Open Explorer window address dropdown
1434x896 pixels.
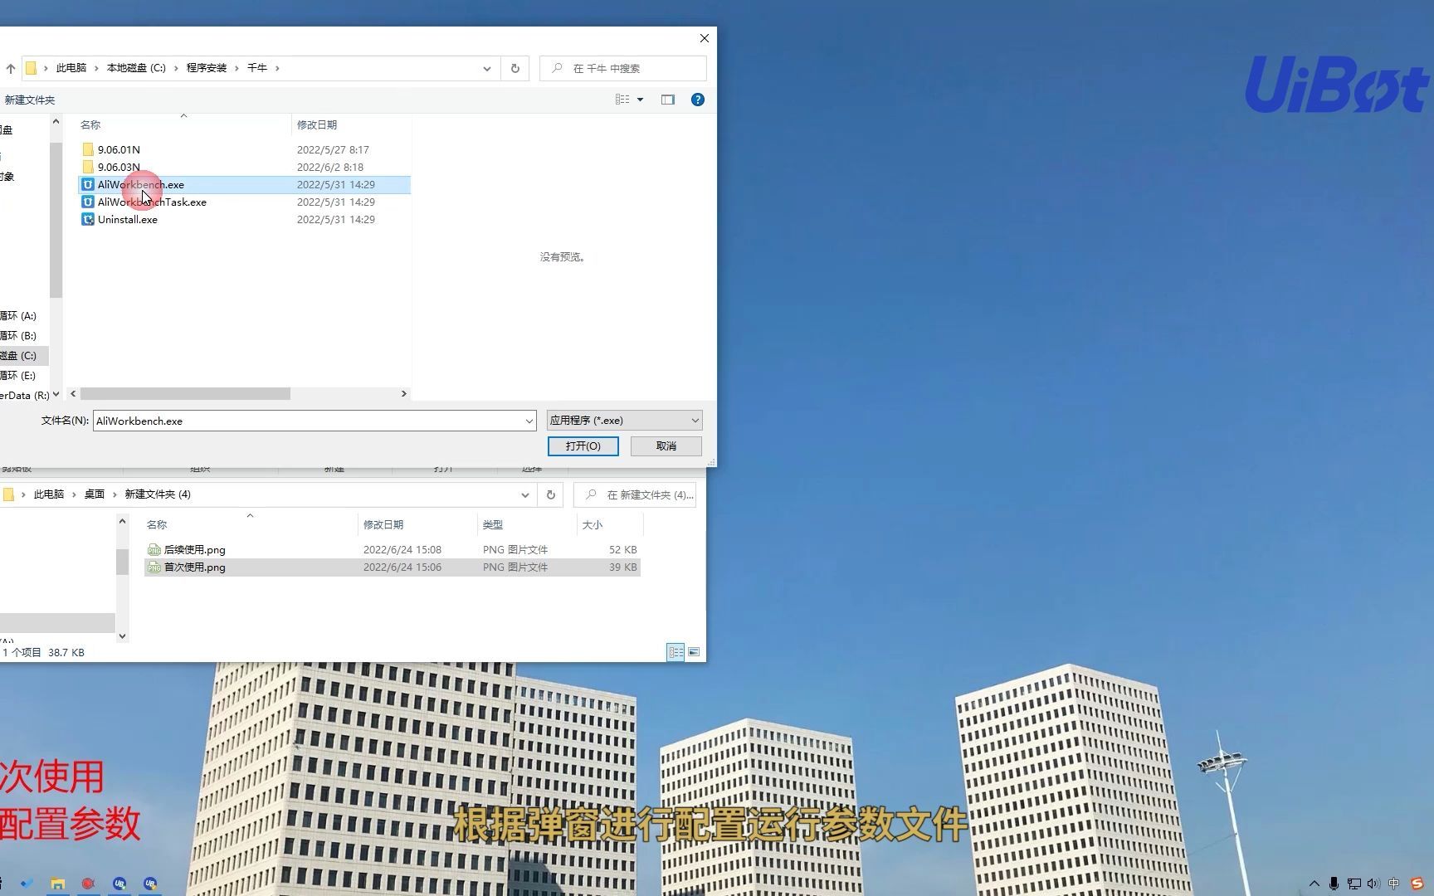point(525,495)
